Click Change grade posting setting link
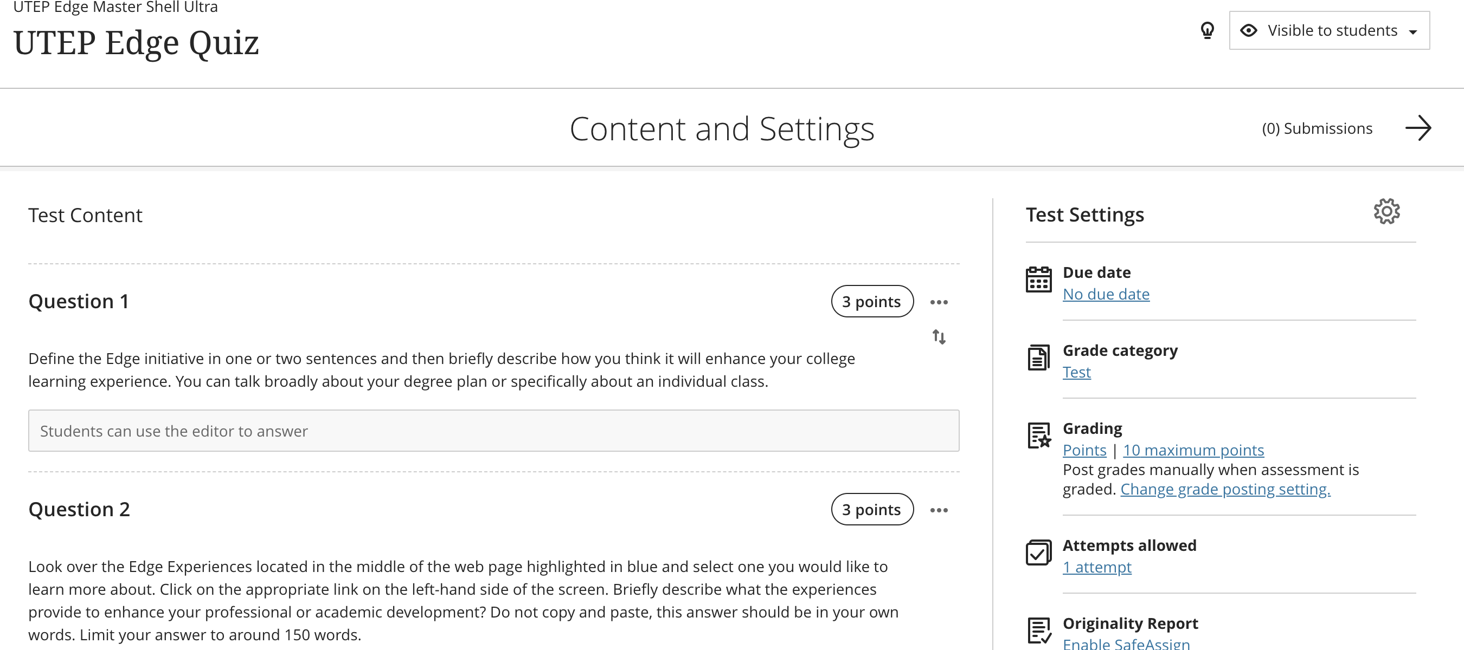1464x650 pixels. [1225, 489]
